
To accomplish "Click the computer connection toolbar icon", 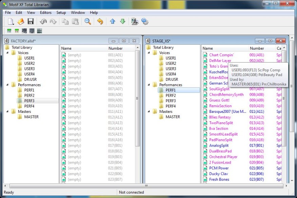I will pos(135,22).
